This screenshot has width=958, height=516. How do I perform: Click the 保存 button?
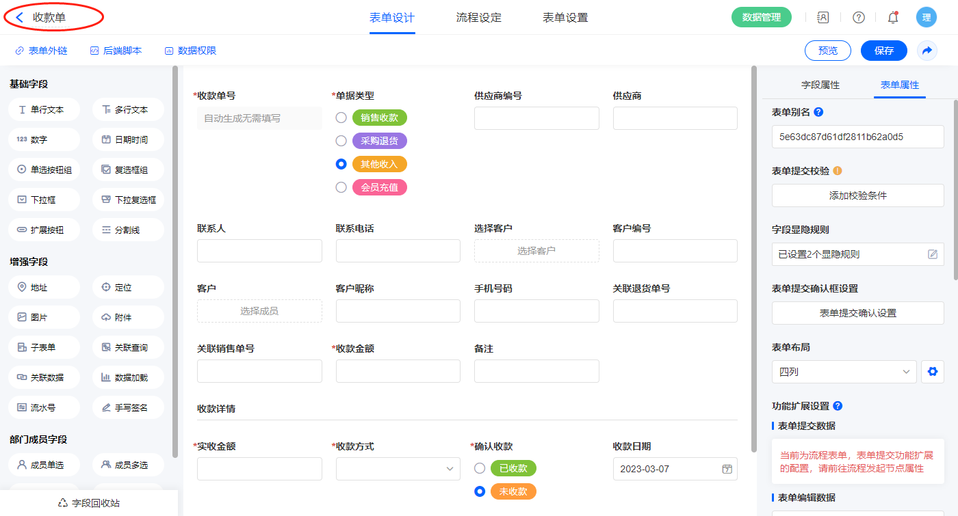point(883,51)
